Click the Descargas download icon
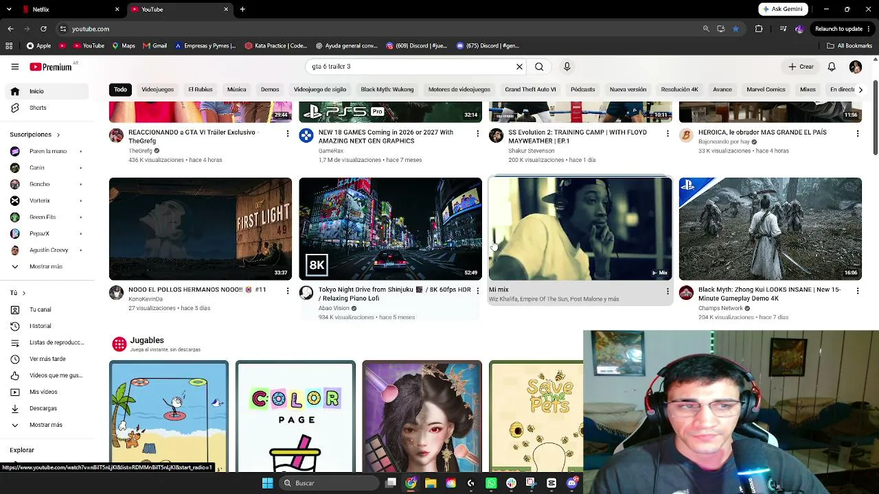 tap(15, 408)
